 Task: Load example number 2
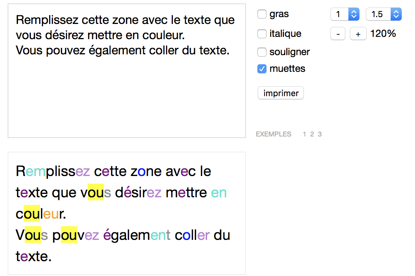(x=312, y=134)
